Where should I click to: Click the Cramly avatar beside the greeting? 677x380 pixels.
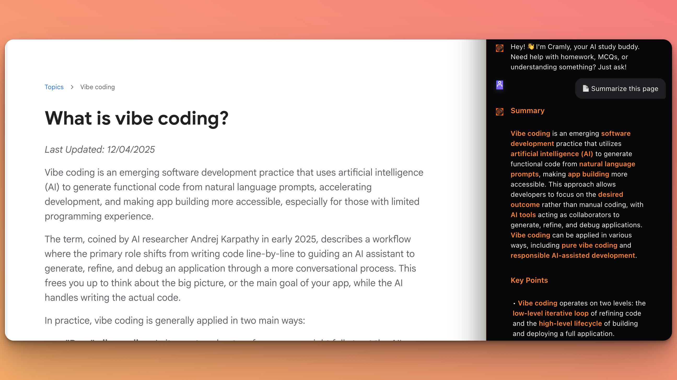tap(499, 48)
